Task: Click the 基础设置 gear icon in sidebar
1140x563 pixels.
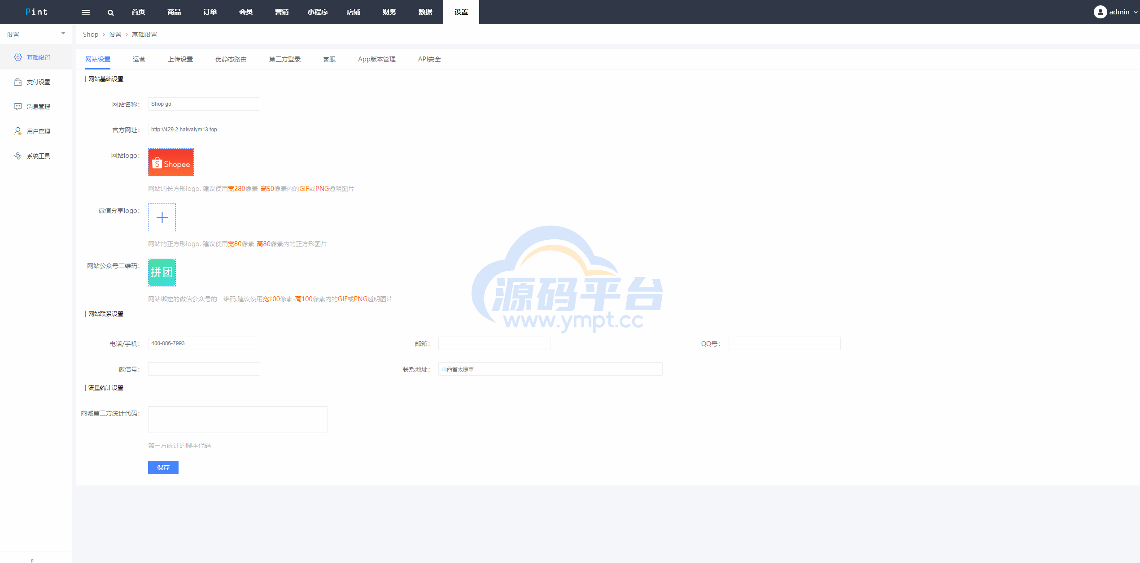Action: pos(18,57)
